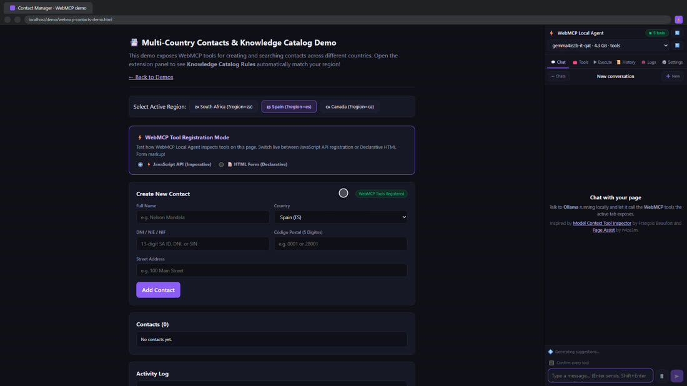
Task: Click the send message arrow button
Action: (x=676, y=376)
